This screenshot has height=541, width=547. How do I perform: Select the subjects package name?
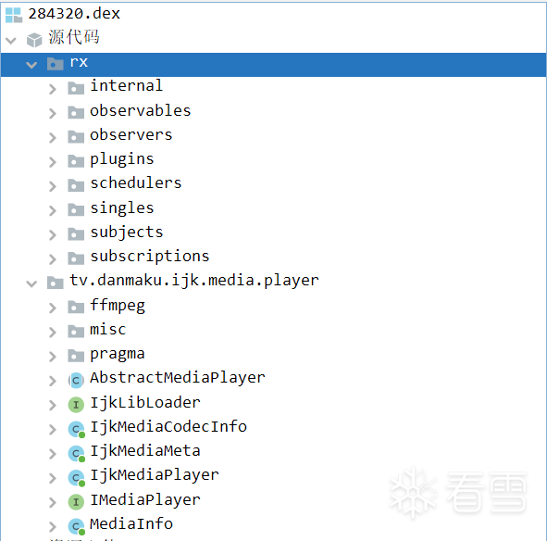(127, 233)
